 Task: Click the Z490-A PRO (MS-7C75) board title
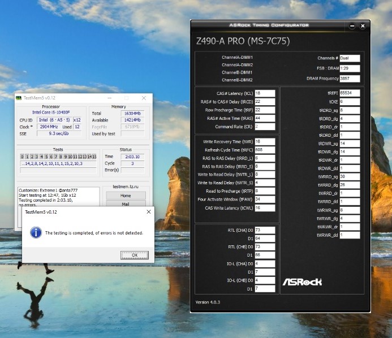243,41
